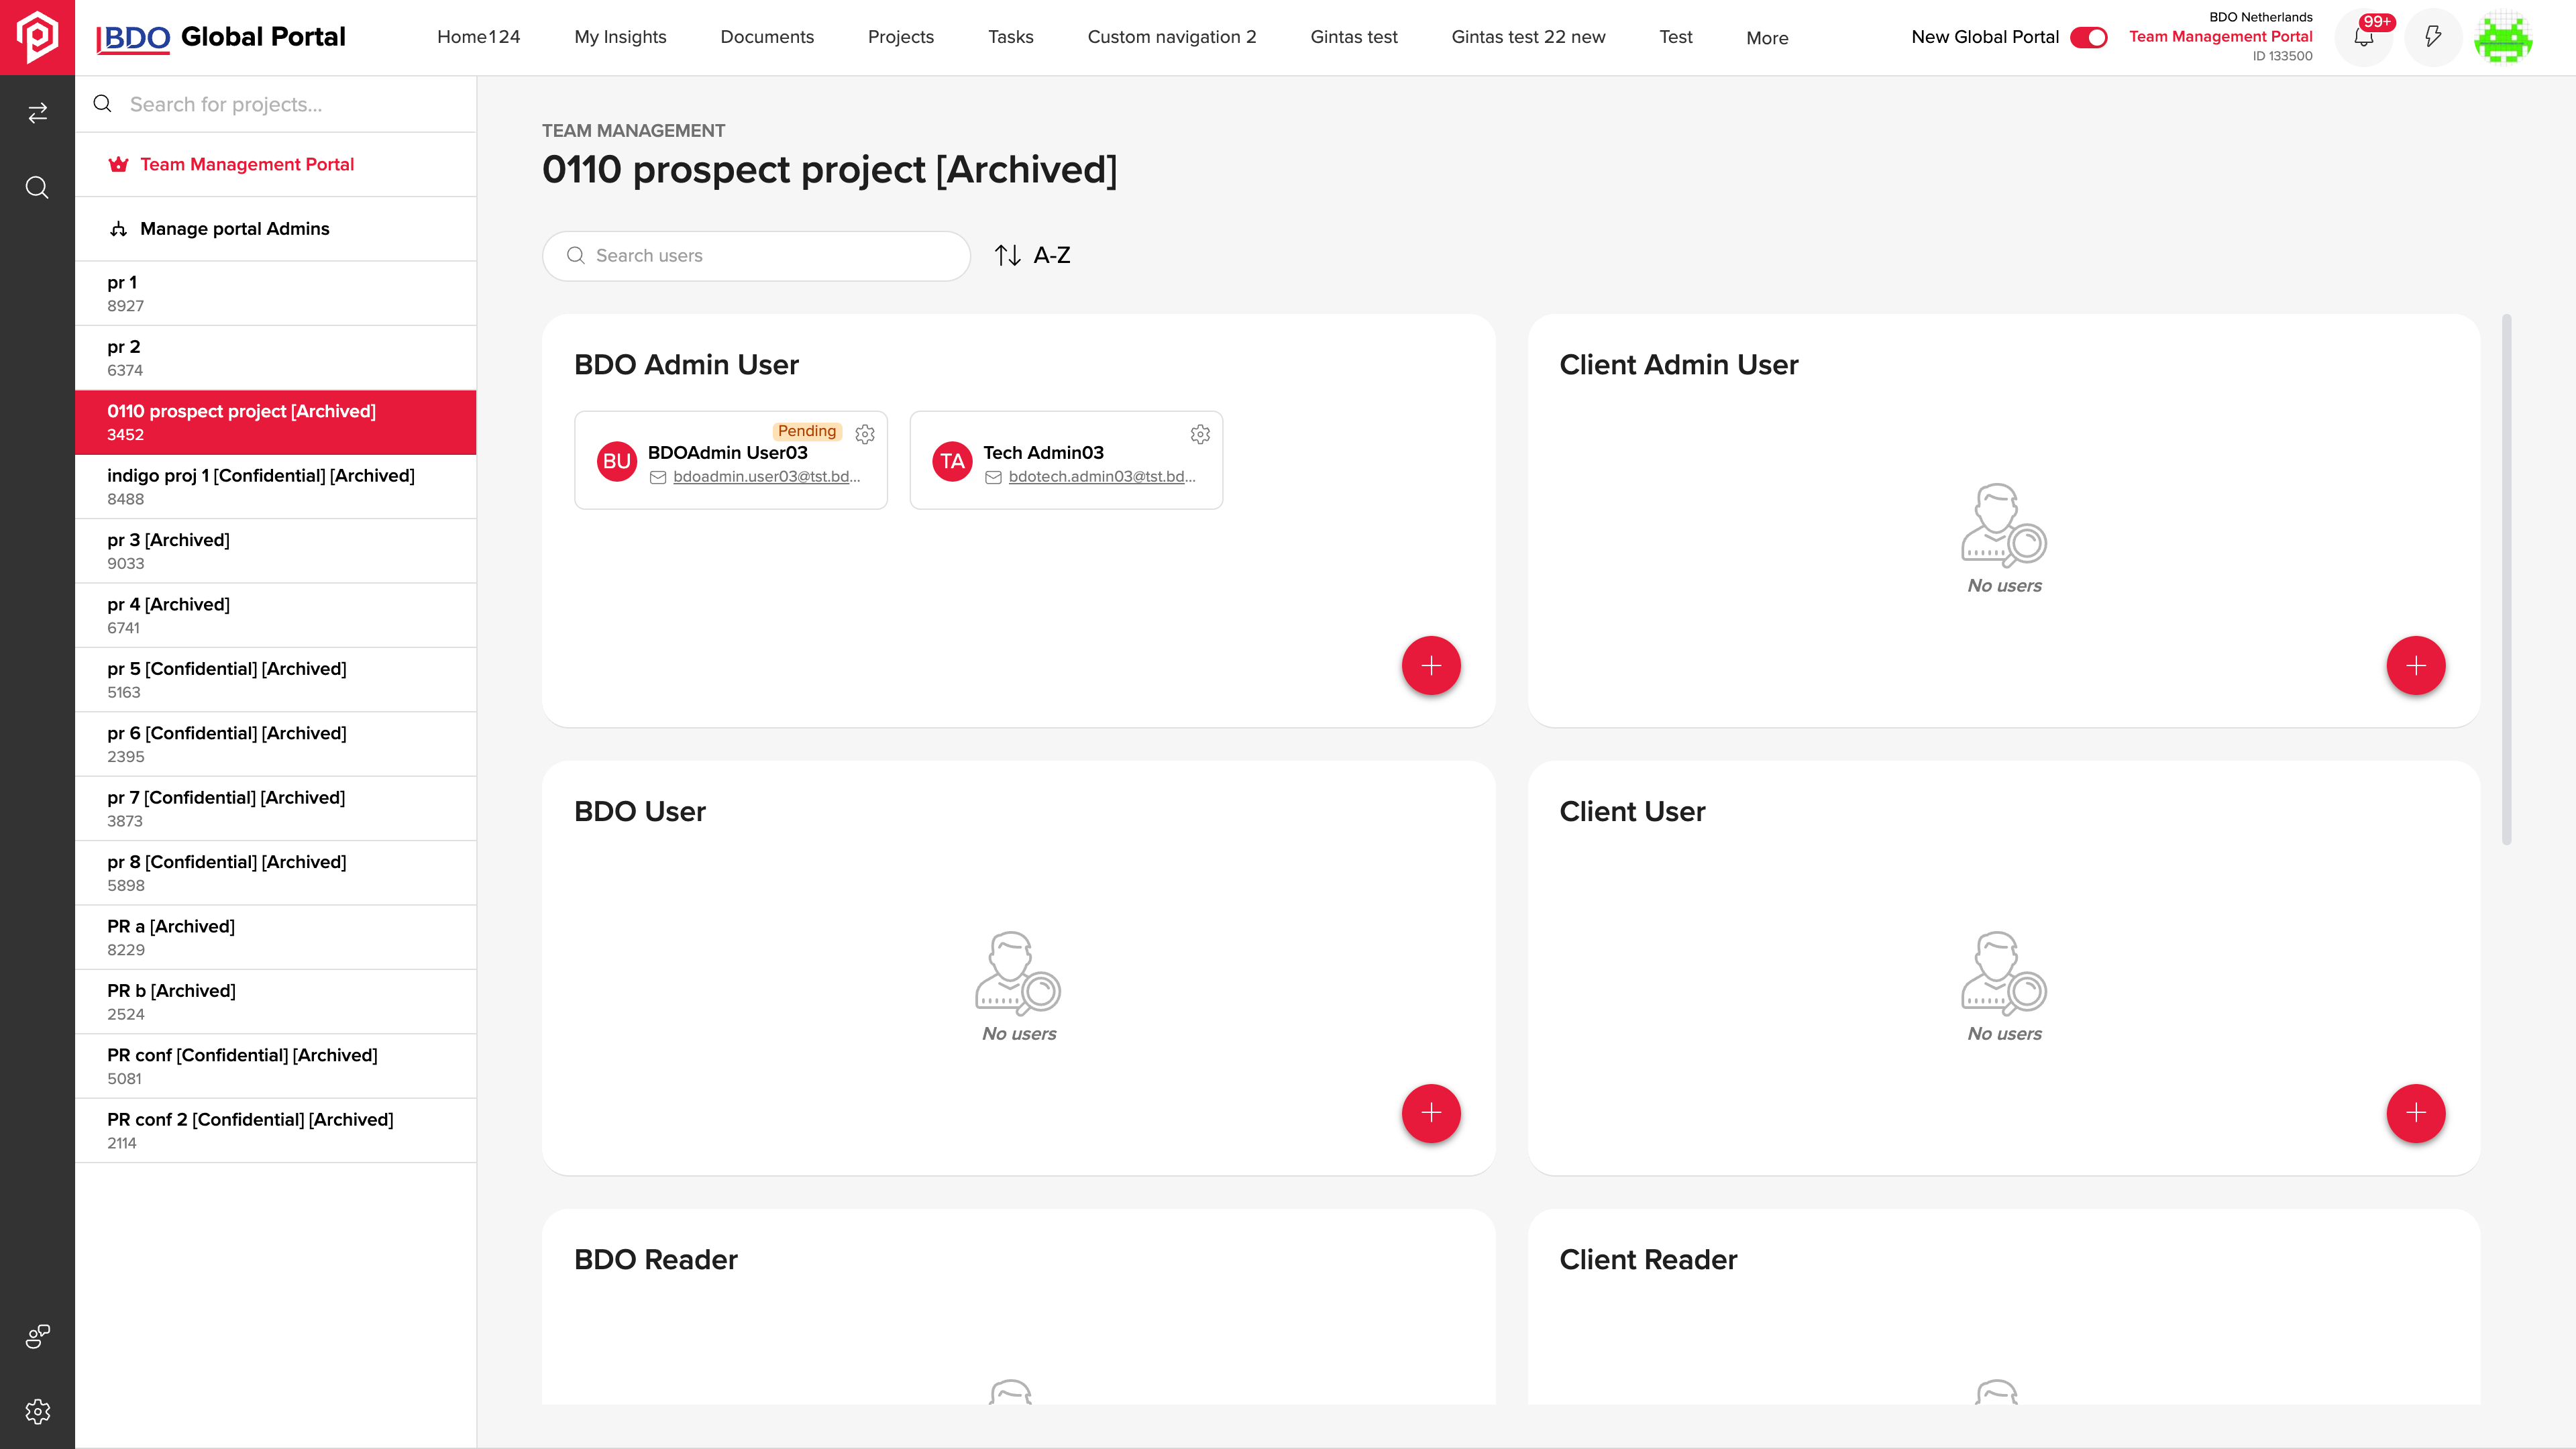The width and height of the screenshot is (2576, 1449).
Task: Toggle the New Global Portal switch
Action: (2089, 37)
